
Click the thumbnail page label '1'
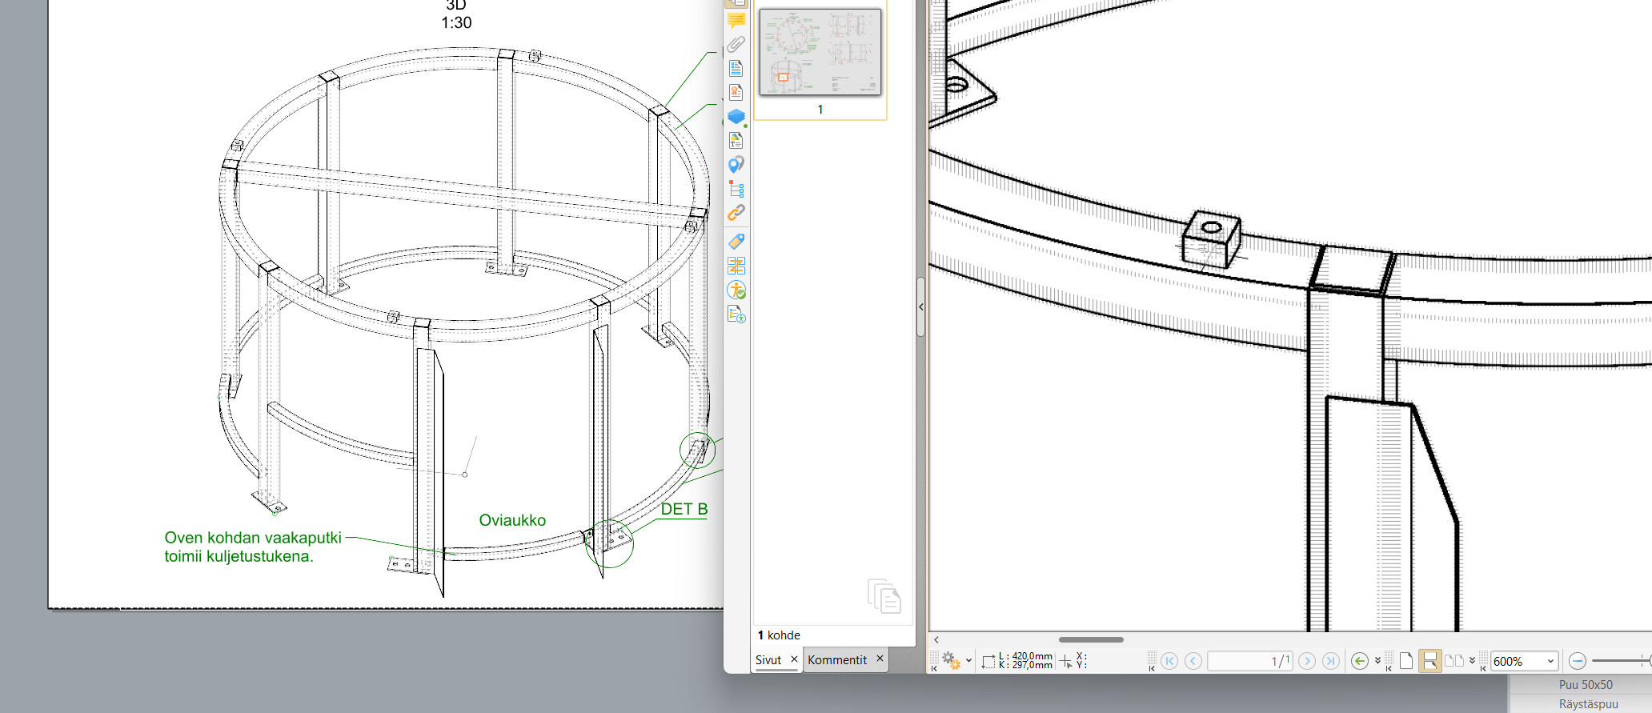(820, 110)
